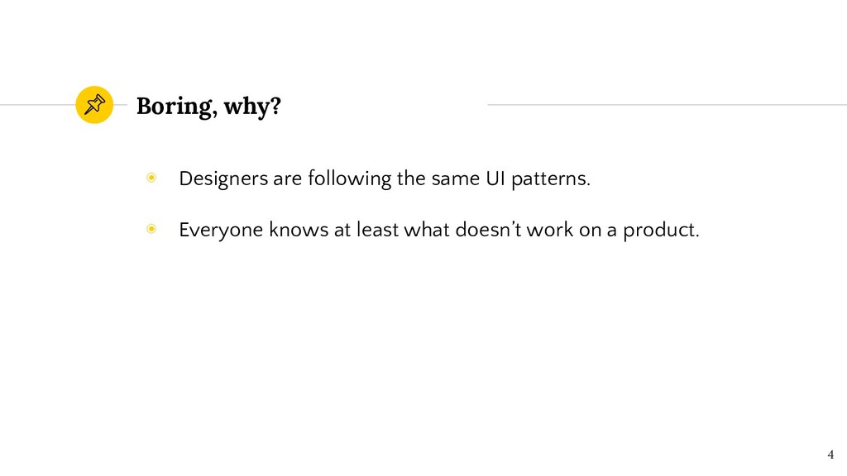Viewport: 847px width, 476px height.
Task: Click the yellow bullet marker beside 'Everyone'
Action: click(x=151, y=229)
